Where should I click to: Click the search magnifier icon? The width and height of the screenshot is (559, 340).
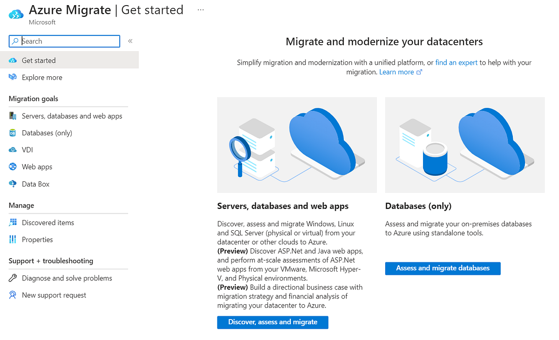pyautogui.click(x=15, y=41)
